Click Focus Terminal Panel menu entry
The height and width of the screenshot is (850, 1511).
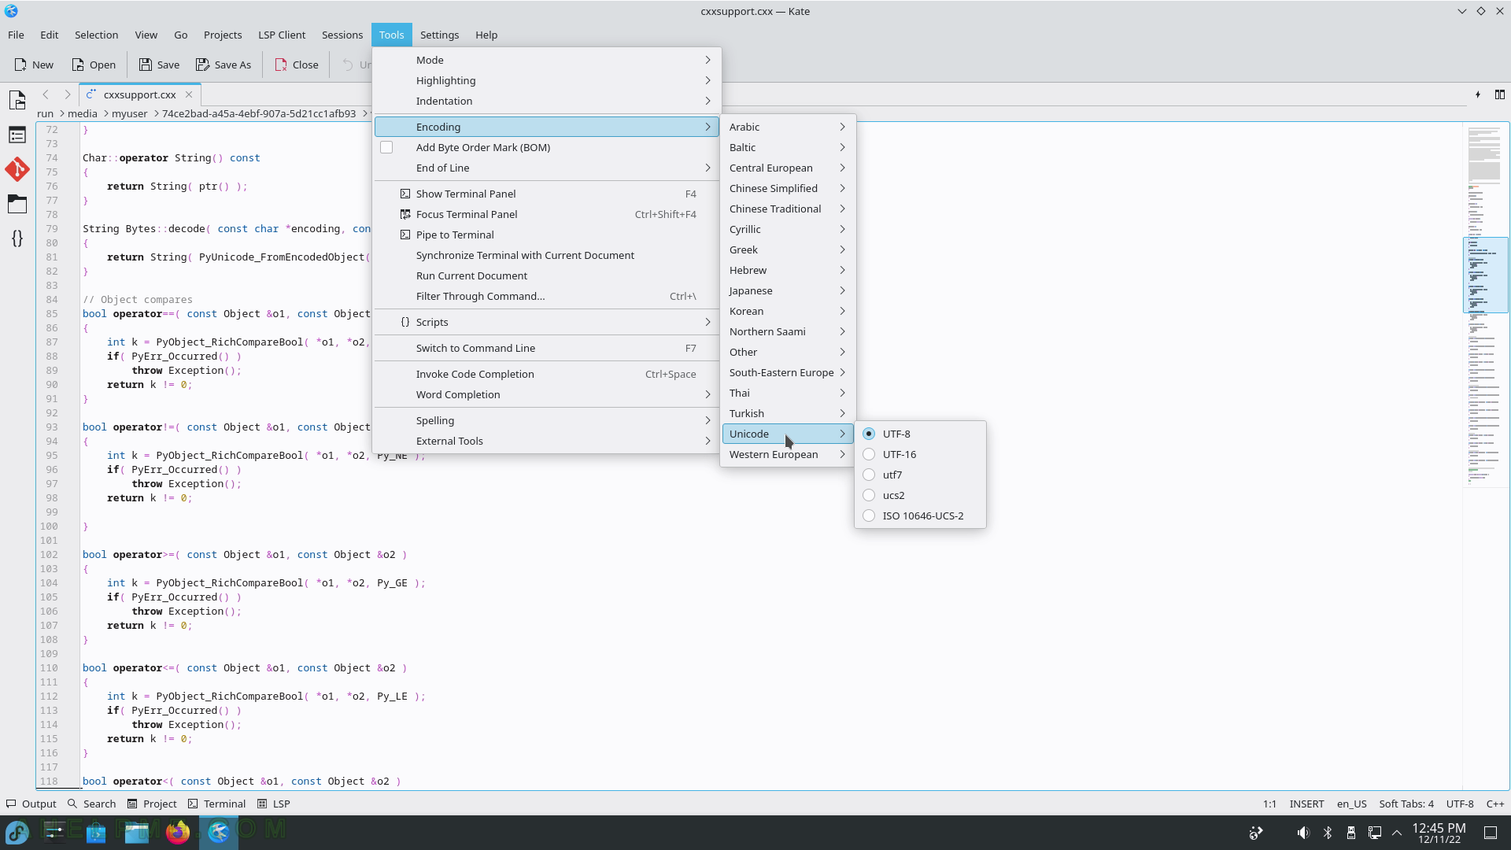[x=547, y=214]
